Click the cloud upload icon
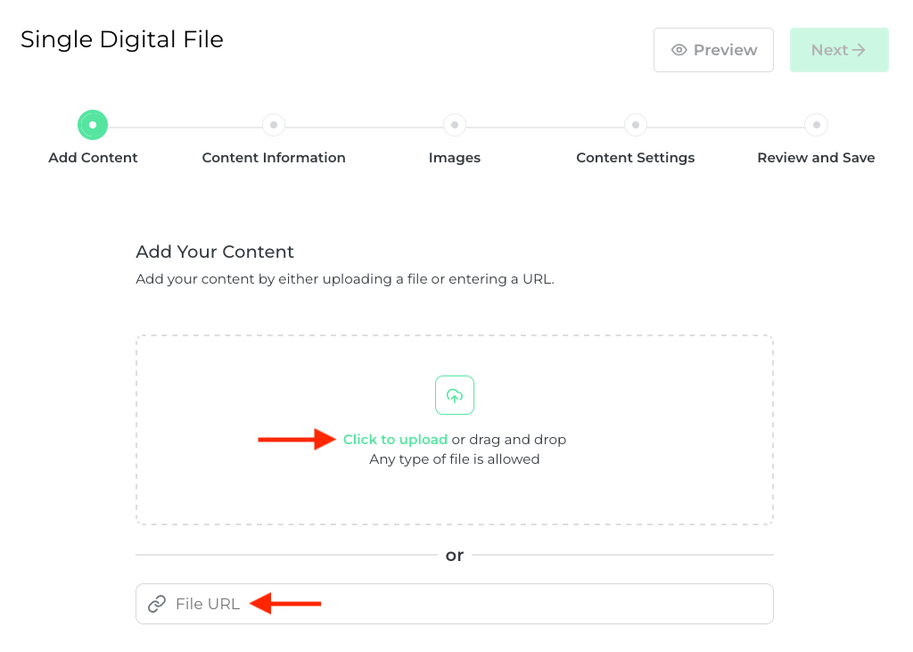Viewport: 913px width, 652px height. point(455,395)
